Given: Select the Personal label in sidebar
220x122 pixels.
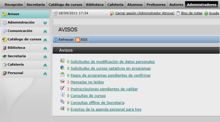Looking at the screenshot, I should [x=15, y=73].
